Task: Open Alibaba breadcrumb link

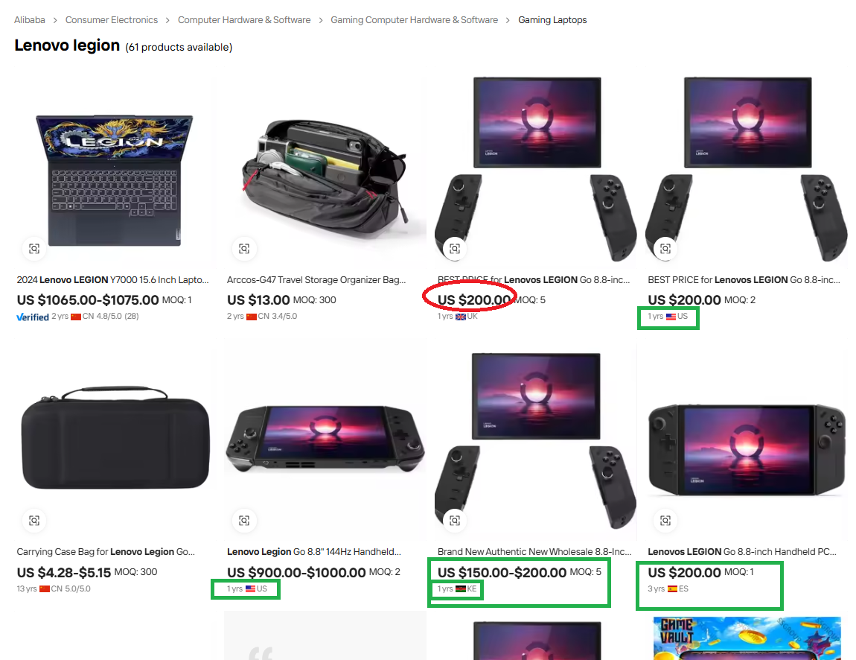Action: pyautogui.click(x=30, y=19)
